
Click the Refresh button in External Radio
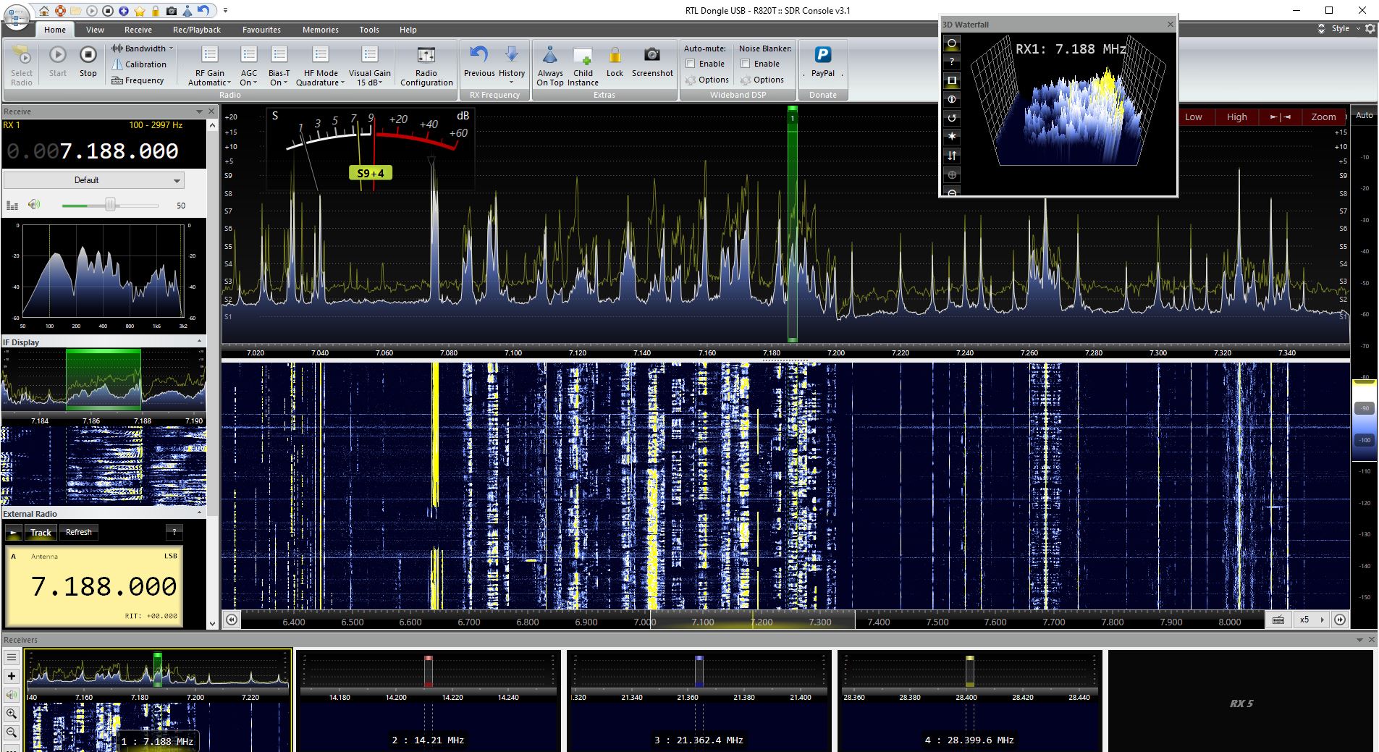(x=79, y=532)
